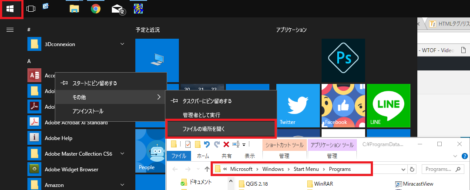Image resolution: width=470 pixels, height=190 pixels.
Task: Expand the Adobe Master Collection CS6 chevron
Action: 122,154
